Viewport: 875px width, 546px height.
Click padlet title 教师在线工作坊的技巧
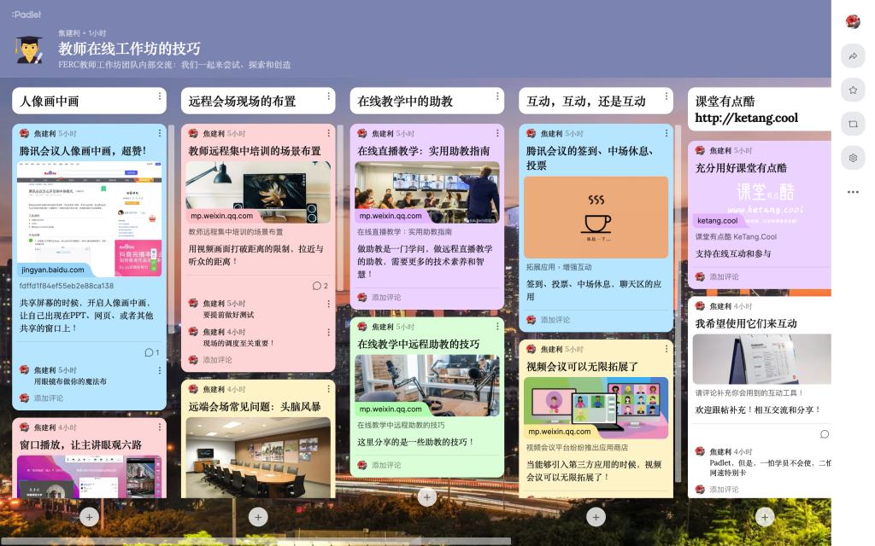tap(129, 49)
